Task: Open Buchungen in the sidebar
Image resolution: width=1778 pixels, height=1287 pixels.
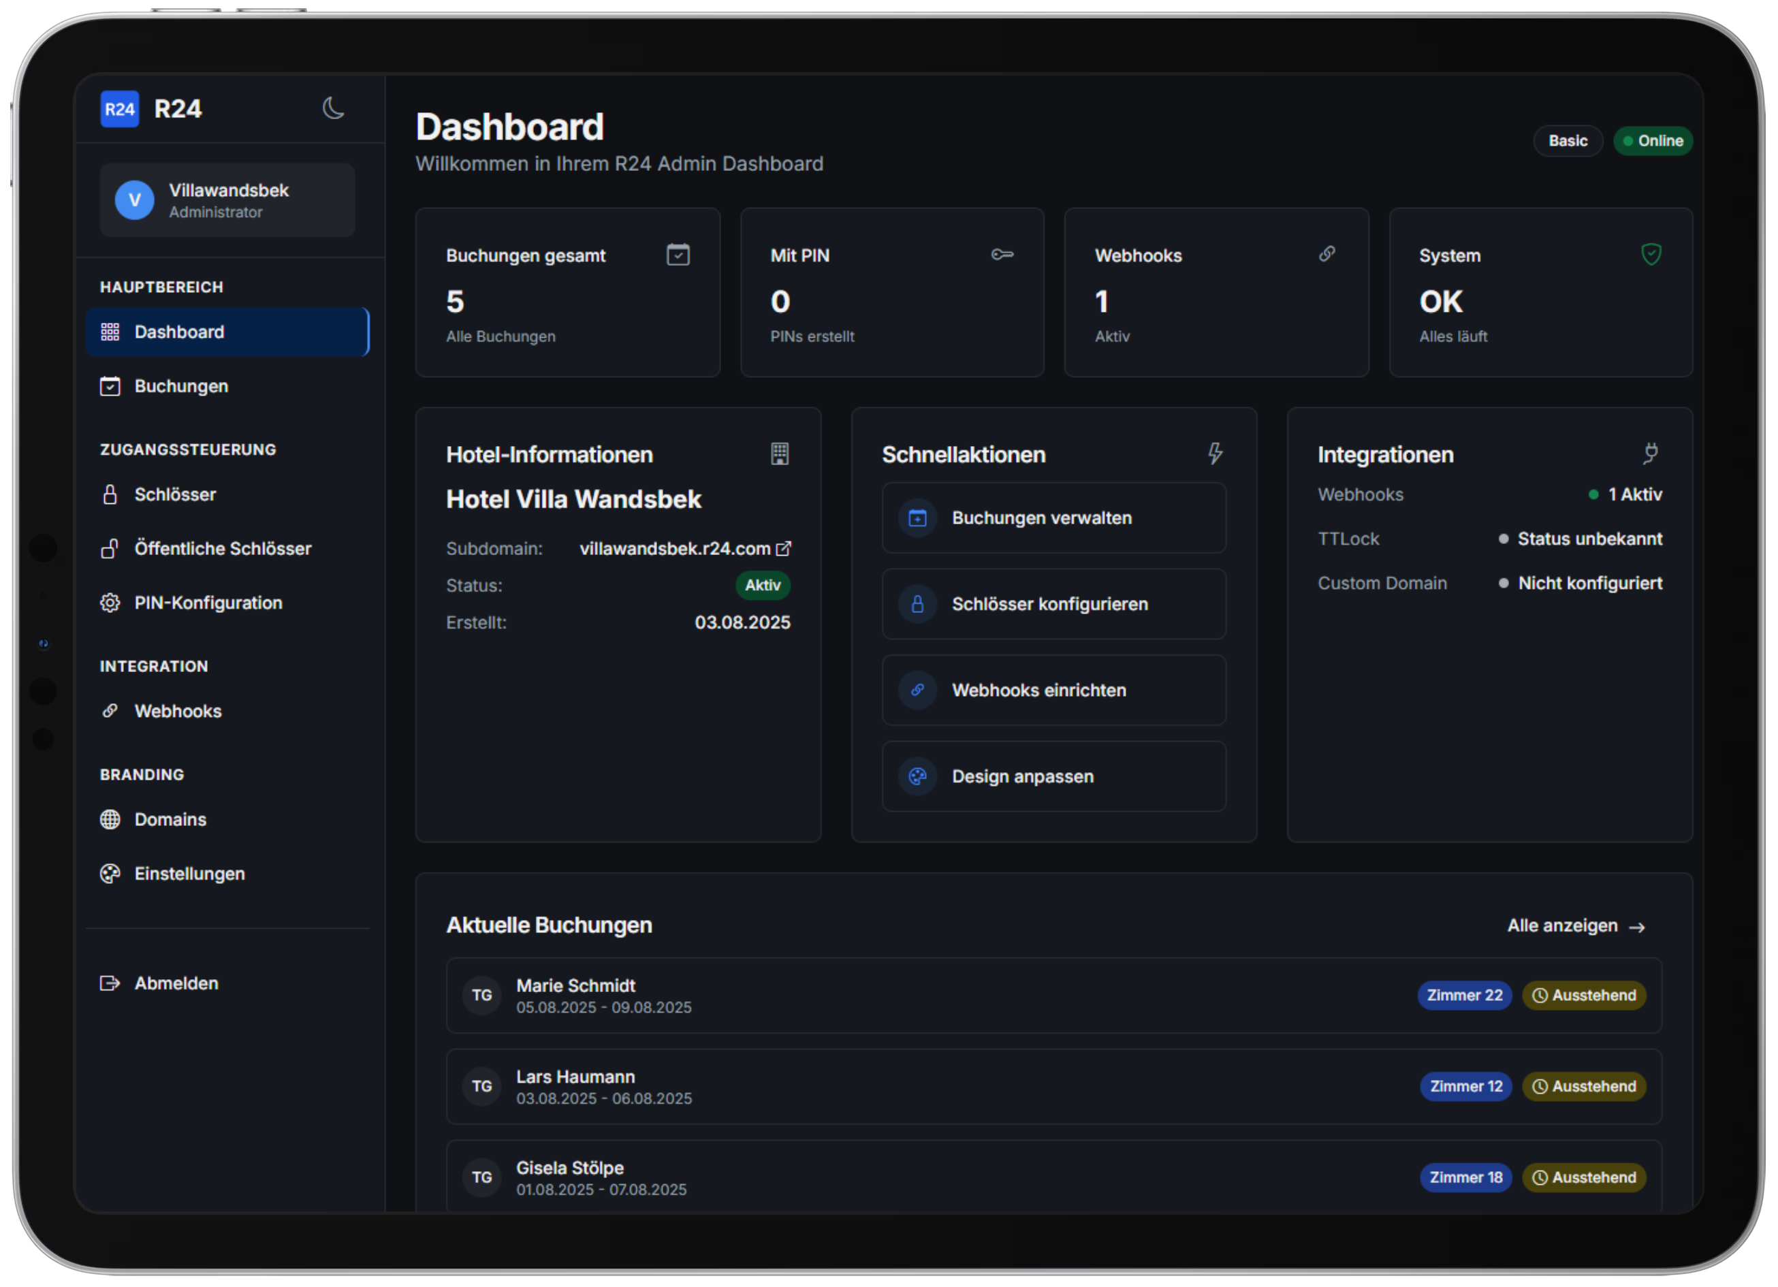Action: pos(181,386)
